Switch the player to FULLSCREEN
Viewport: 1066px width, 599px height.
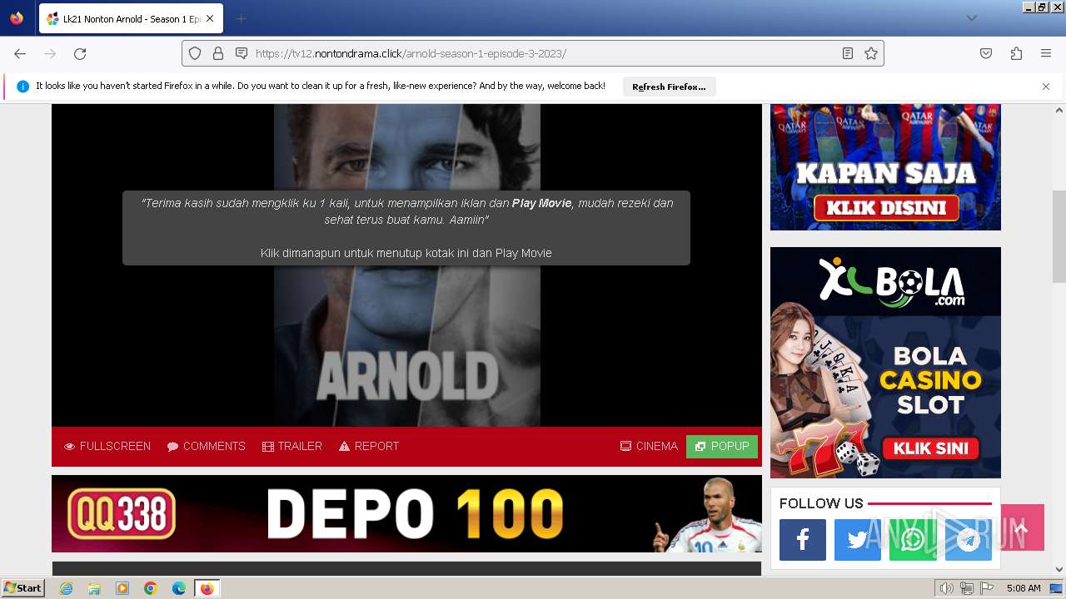click(x=107, y=447)
